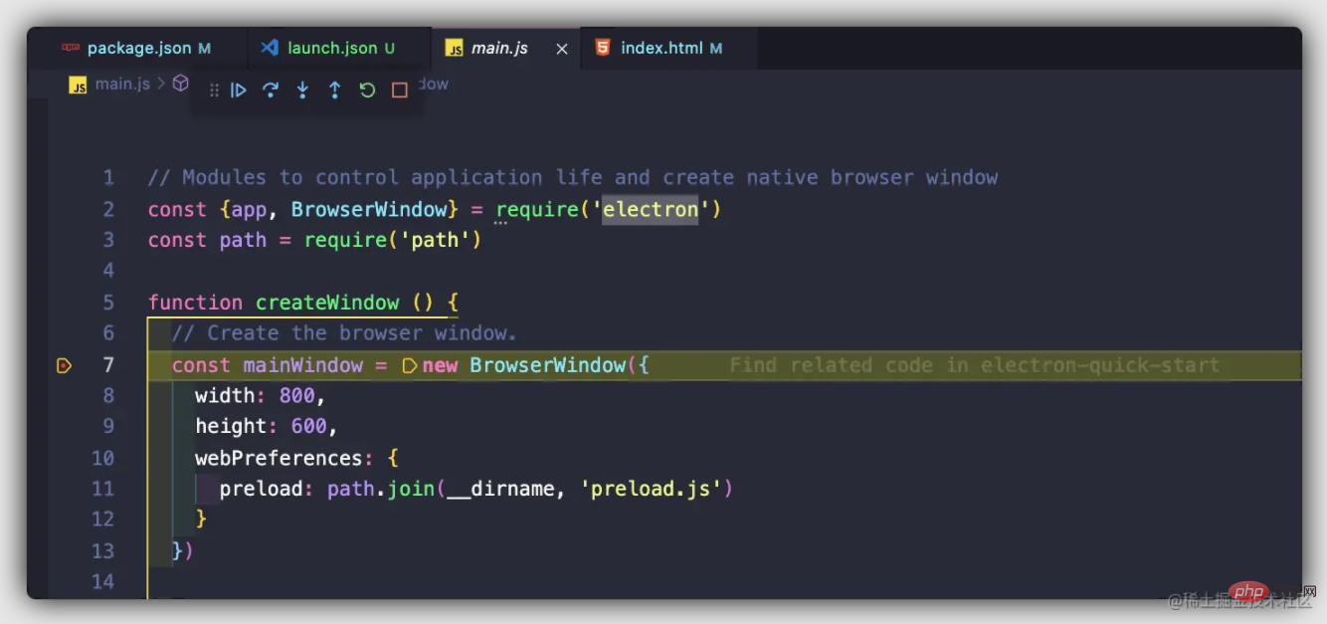Image resolution: width=1327 pixels, height=624 pixels.
Task: Click line number 5 in the gutter
Action: click(108, 303)
